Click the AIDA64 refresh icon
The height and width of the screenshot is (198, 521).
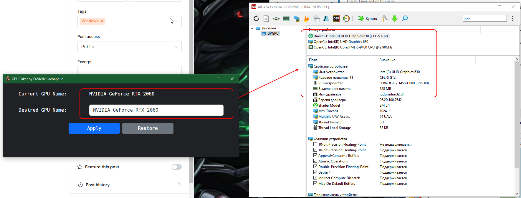click(256, 19)
